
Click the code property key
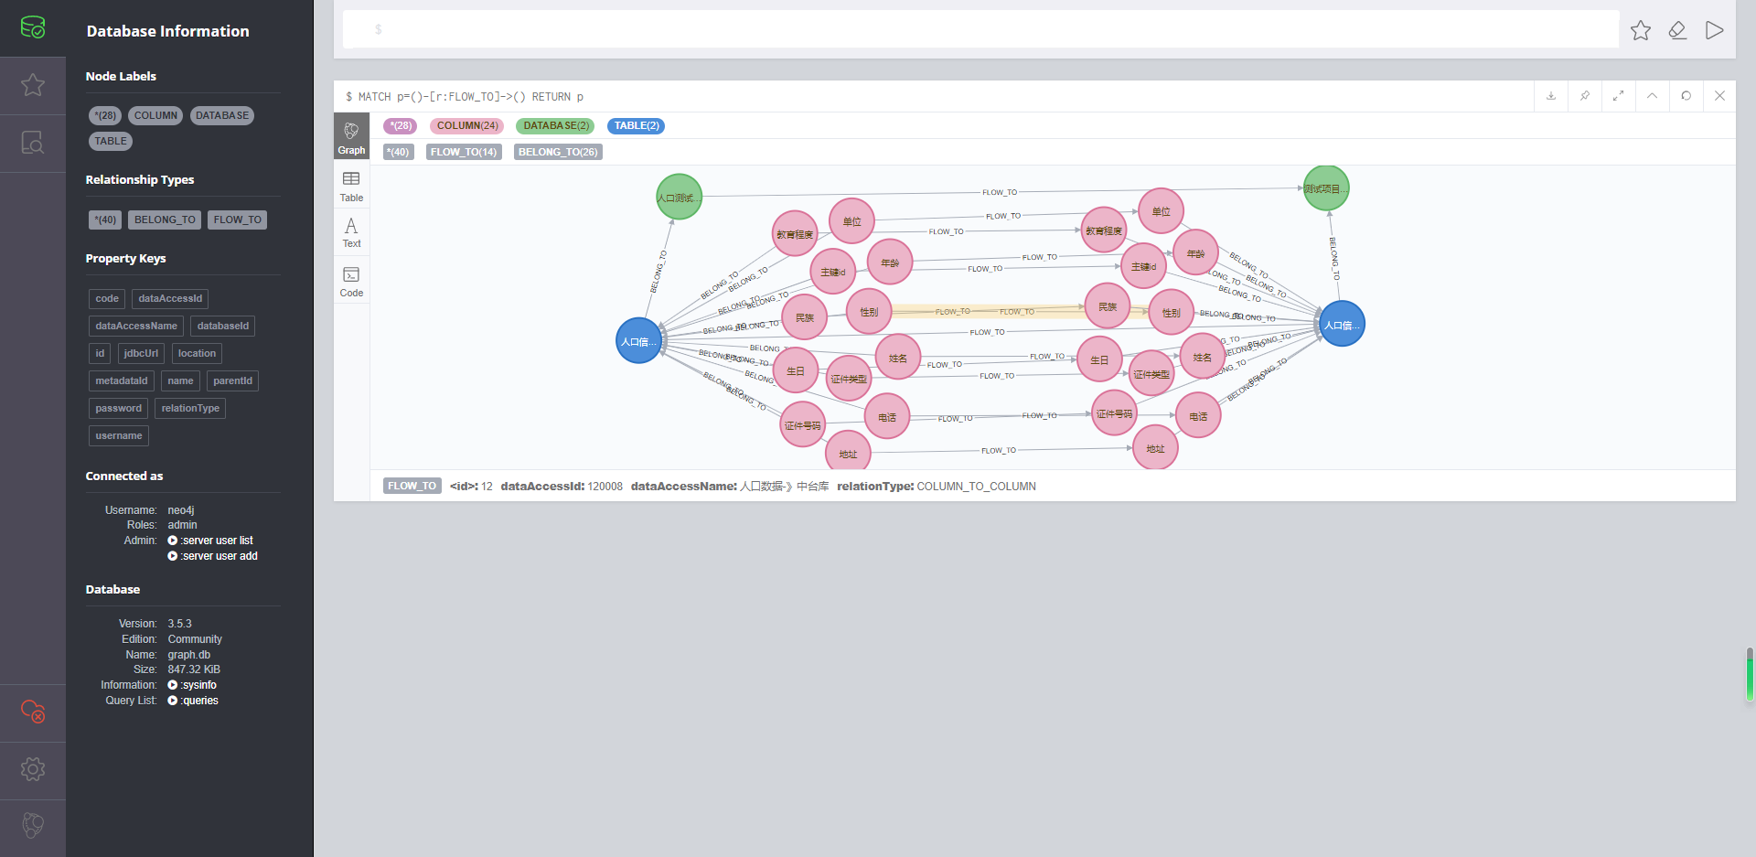[x=107, y=298]
